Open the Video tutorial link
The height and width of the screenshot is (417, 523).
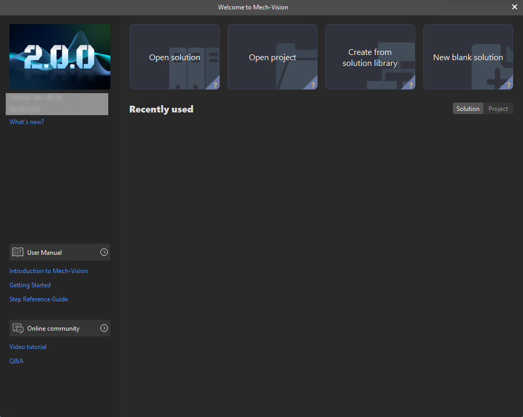coord(28,347)
